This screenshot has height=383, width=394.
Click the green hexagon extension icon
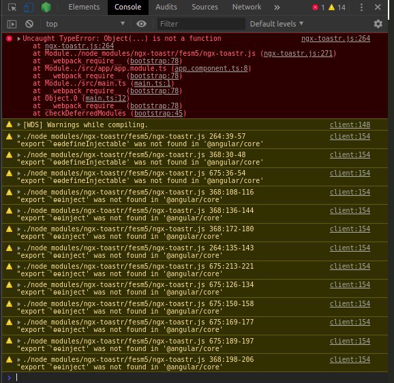[46, 7]
